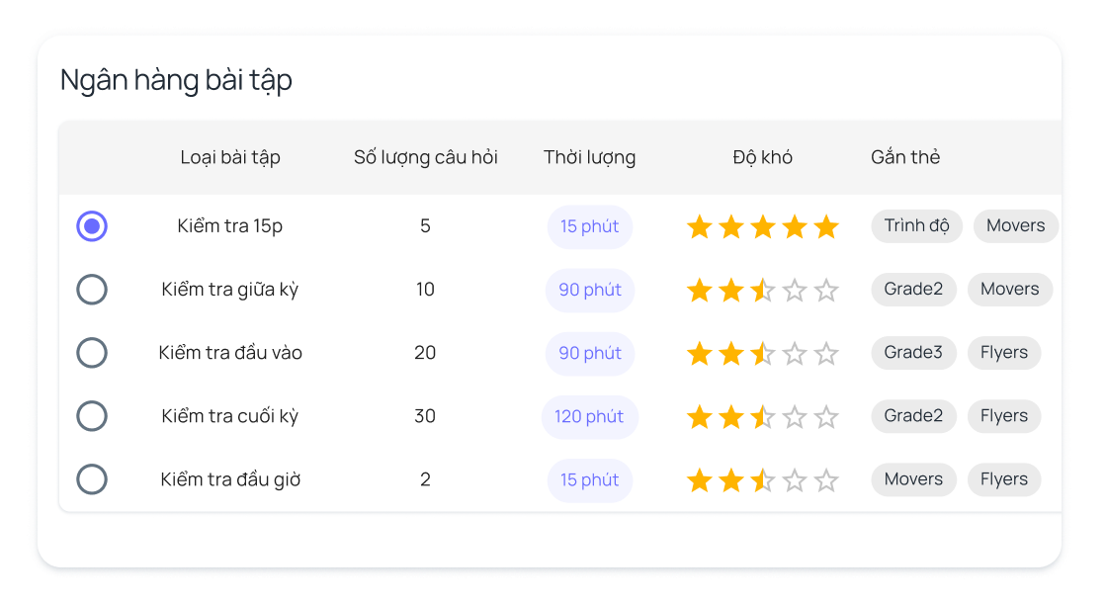Viewport: 1105px width, 603px height.
Task: Click the Số lượng câu hỏi column header
Action: coord(426,157)
